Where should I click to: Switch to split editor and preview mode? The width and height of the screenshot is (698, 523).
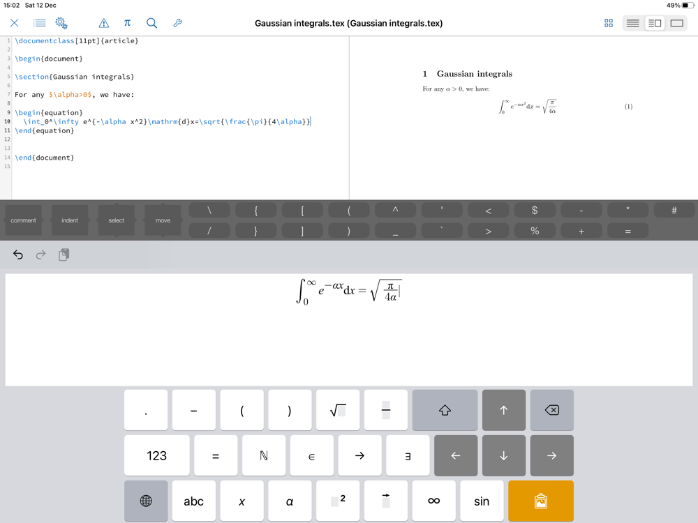pos(655,23)
